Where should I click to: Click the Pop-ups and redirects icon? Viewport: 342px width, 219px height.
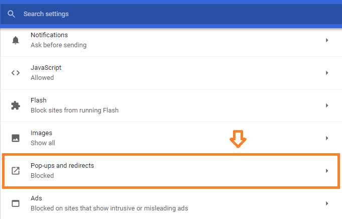pyautogui.click(x=16, y=171)
